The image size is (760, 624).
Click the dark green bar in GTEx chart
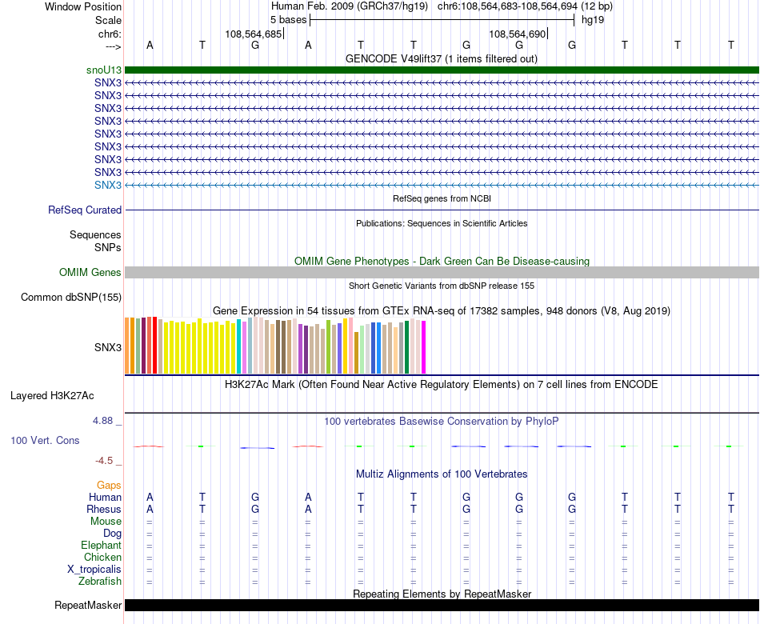tap(406, 347)
